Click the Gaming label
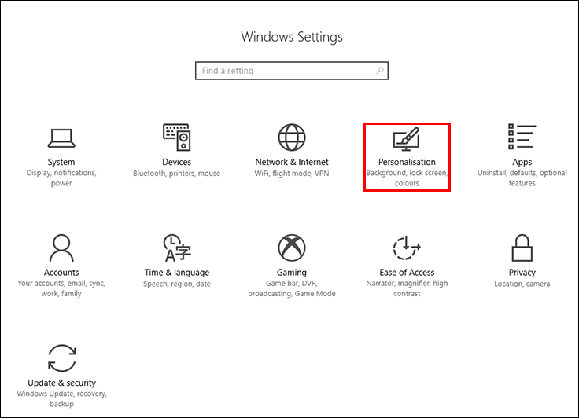The height and width of the screenshot is (418, 579). tap(292, 273)
